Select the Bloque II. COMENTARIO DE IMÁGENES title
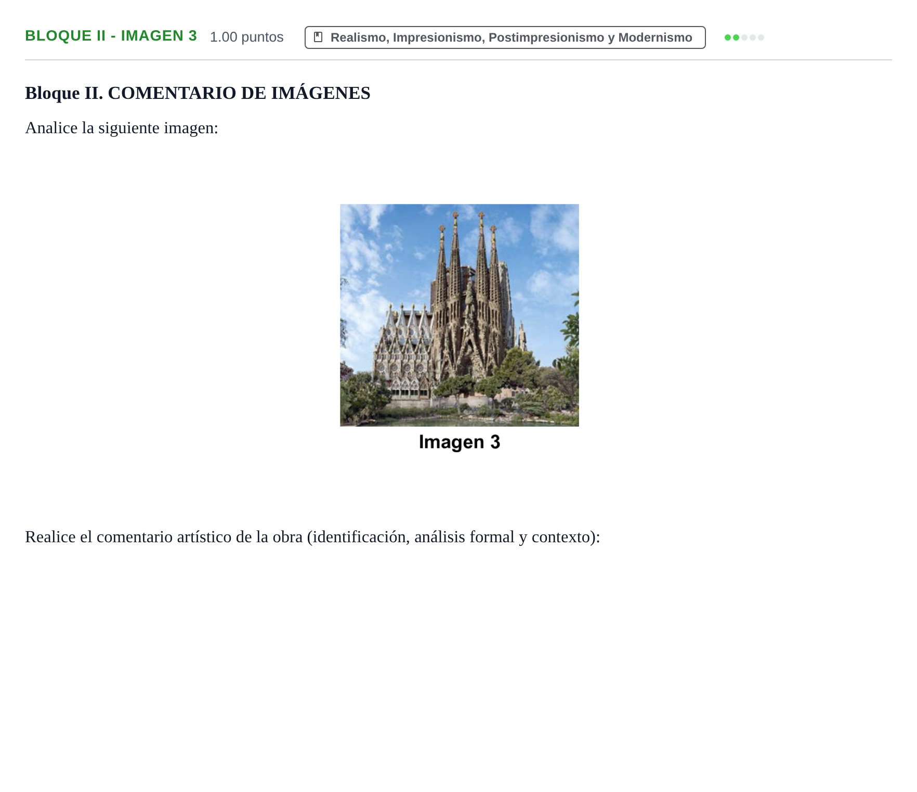Viewport: 917px width, 792px height. 198,93
